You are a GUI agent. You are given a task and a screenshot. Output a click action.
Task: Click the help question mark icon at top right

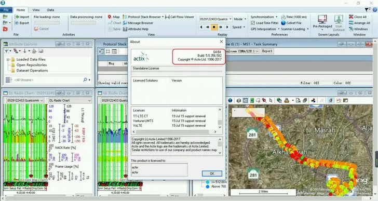[x=375, y=10]
